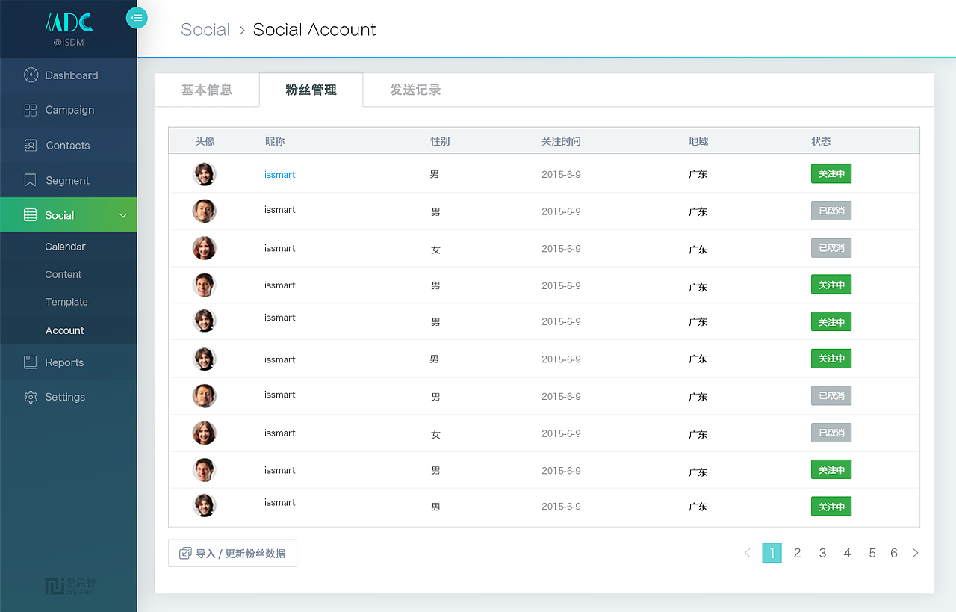Screen dimensions: 956x612
Task: Click 状态 column header
Action: (x=821, y=141)
